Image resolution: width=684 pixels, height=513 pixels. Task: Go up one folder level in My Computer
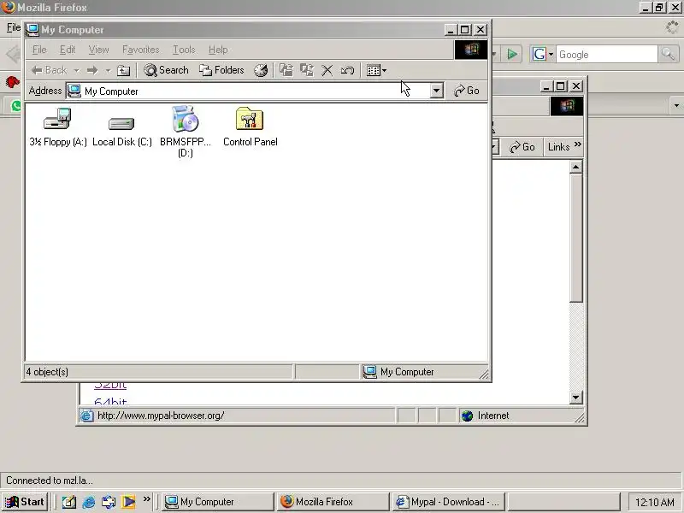point(124,70)
